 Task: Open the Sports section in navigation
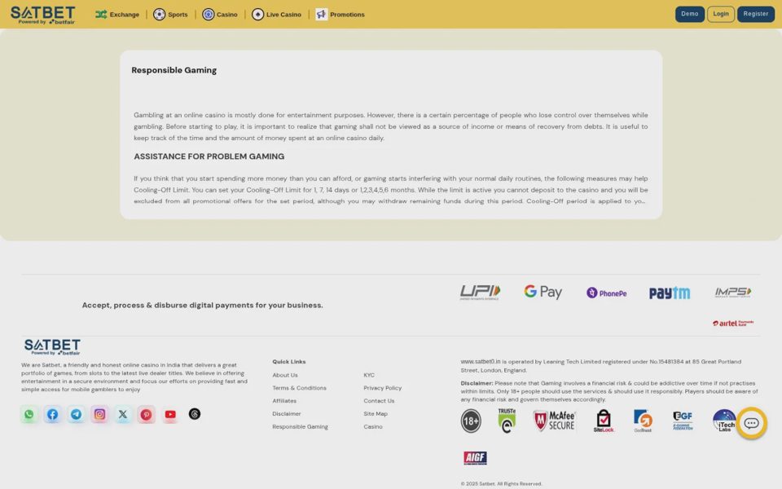(170, 15)
